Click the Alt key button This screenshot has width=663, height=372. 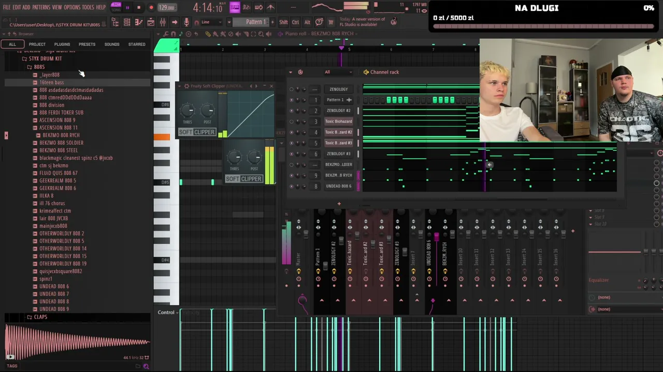pyautogui.click(x=307, y=22)
